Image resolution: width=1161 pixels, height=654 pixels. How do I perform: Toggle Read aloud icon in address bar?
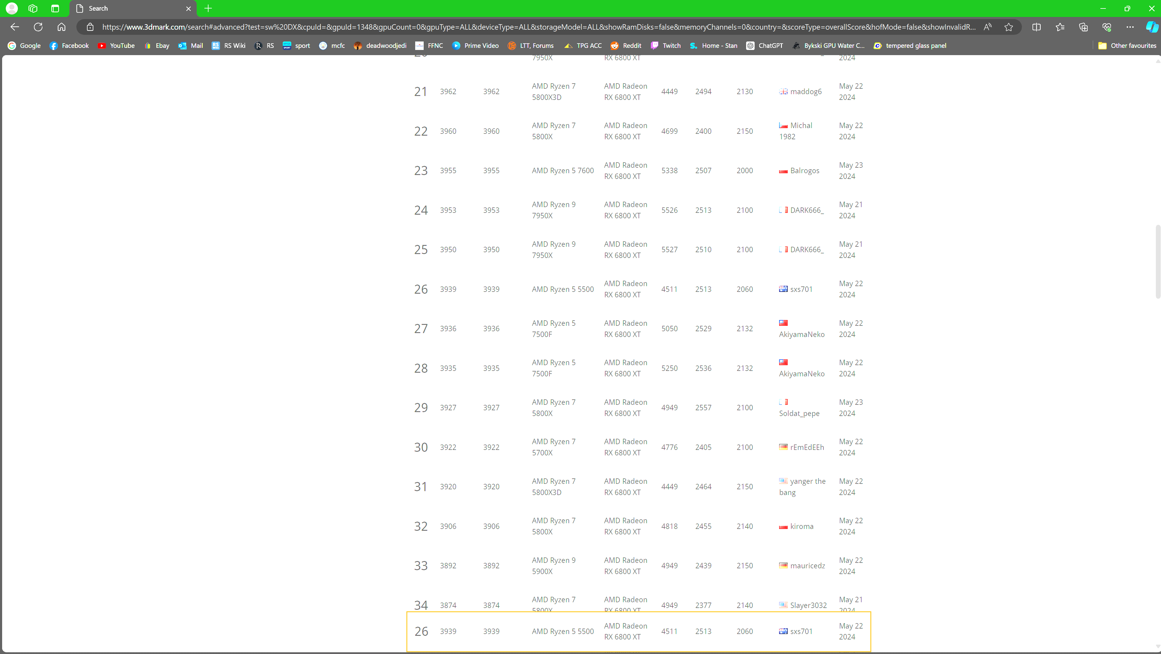click(987, 27)
